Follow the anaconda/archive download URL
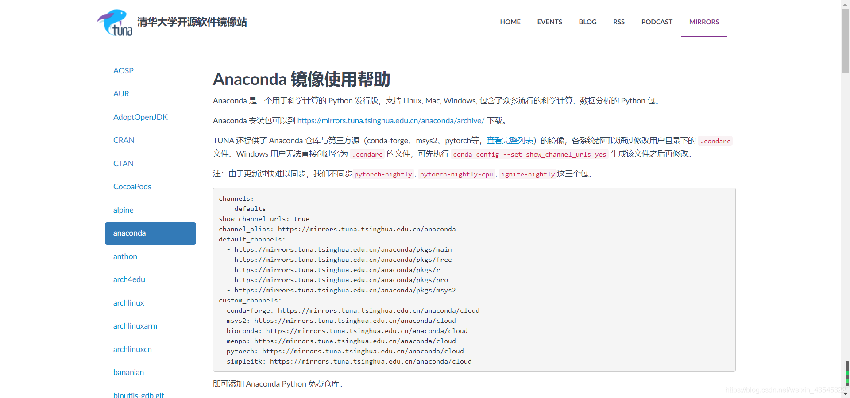Image resolution: width=850 pixels, height=398 pixels. (391, 121)
